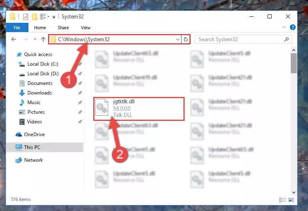Viewport: 308px width, 211px height.
Task: Click the Network icon in navigation pane
Action: pos(19,160)
